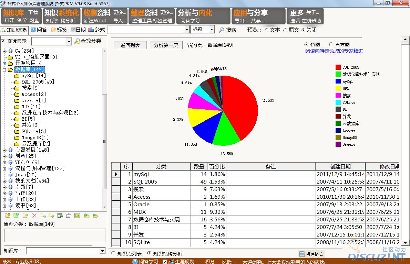
Task: Click the 返回列表 button
Action: [x=130, y=45]
